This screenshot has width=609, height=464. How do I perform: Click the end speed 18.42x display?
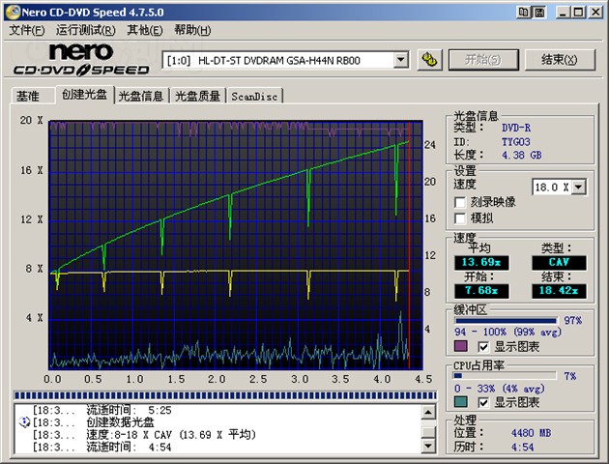click(x=559, y=291)
